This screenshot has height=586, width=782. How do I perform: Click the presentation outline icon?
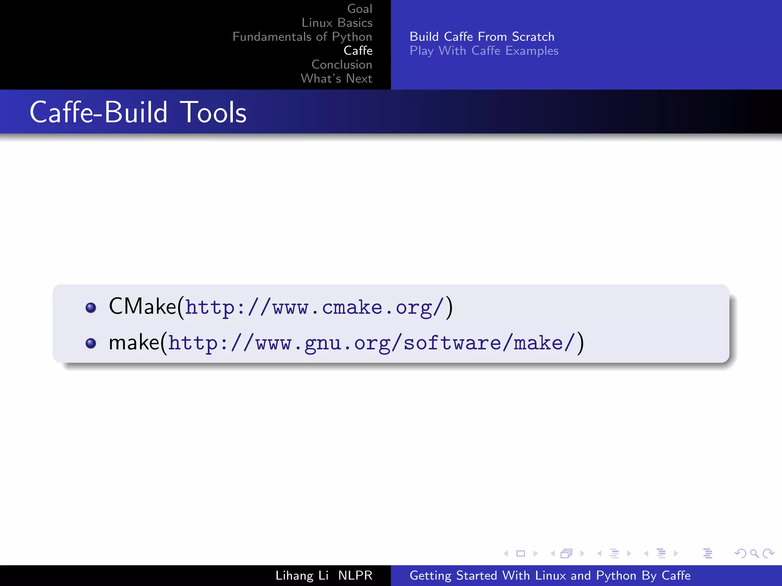(x=708, y=554)
